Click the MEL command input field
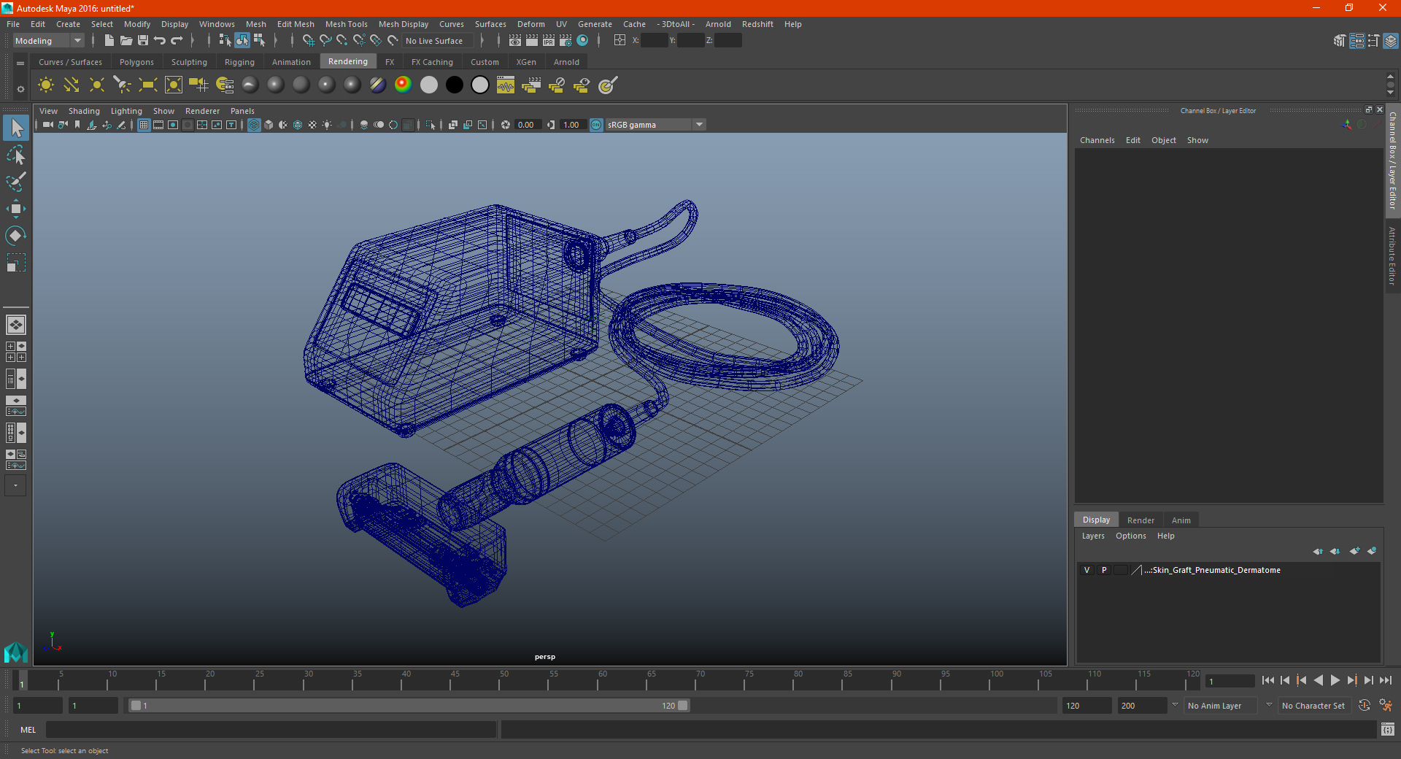 pos(271,730)
